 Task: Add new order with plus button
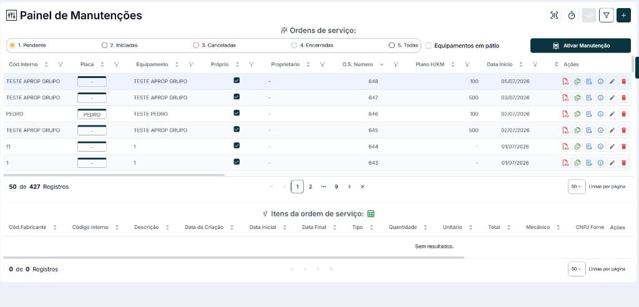(x=623, y=16)
